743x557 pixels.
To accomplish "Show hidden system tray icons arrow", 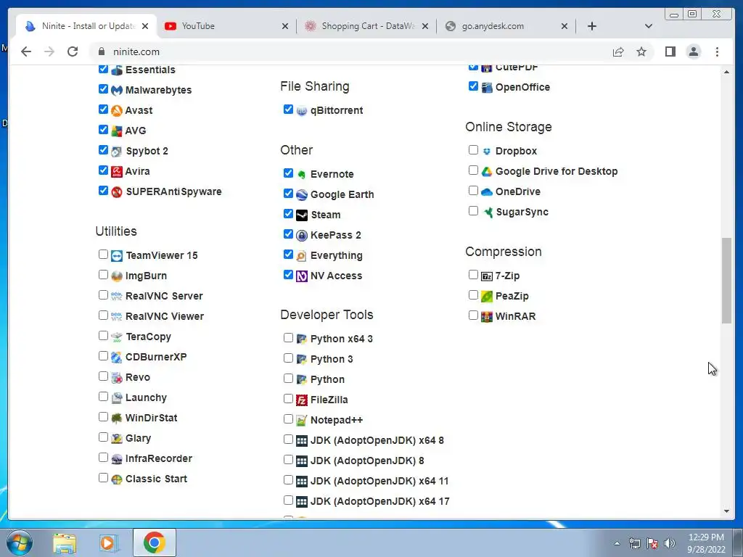I will (x=617, y=543).
